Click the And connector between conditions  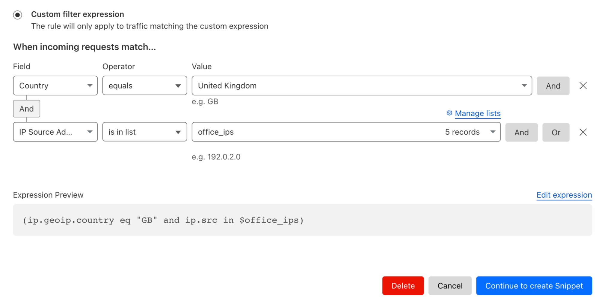point(26,109)
